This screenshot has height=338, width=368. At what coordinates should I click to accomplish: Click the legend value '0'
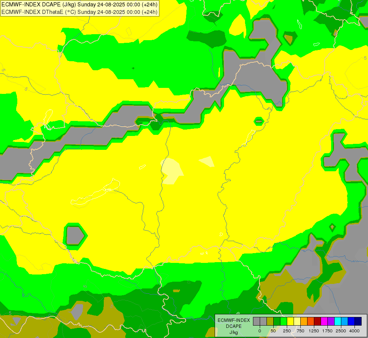point(260,331)
